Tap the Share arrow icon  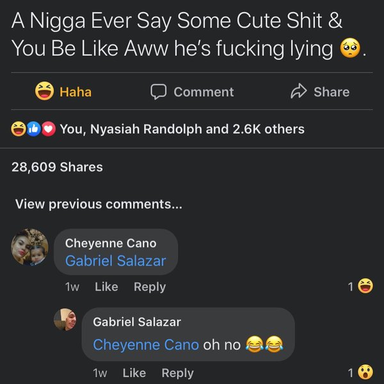pyautogui.click(x=298, y=92)
